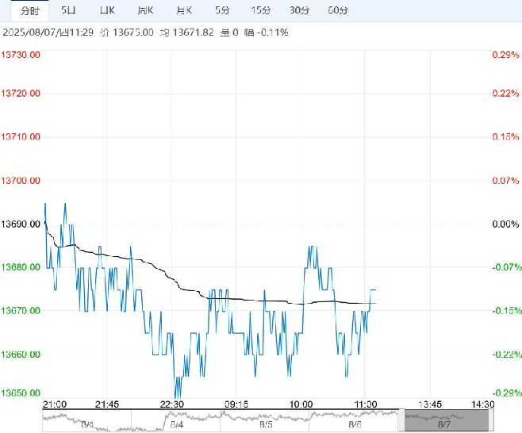Click the 21:00 time axis label
The height and width of the screenshot is (433, 522).
point(55,404)
